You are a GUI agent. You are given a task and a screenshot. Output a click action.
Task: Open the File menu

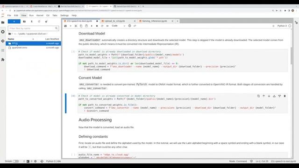[9, 15]
